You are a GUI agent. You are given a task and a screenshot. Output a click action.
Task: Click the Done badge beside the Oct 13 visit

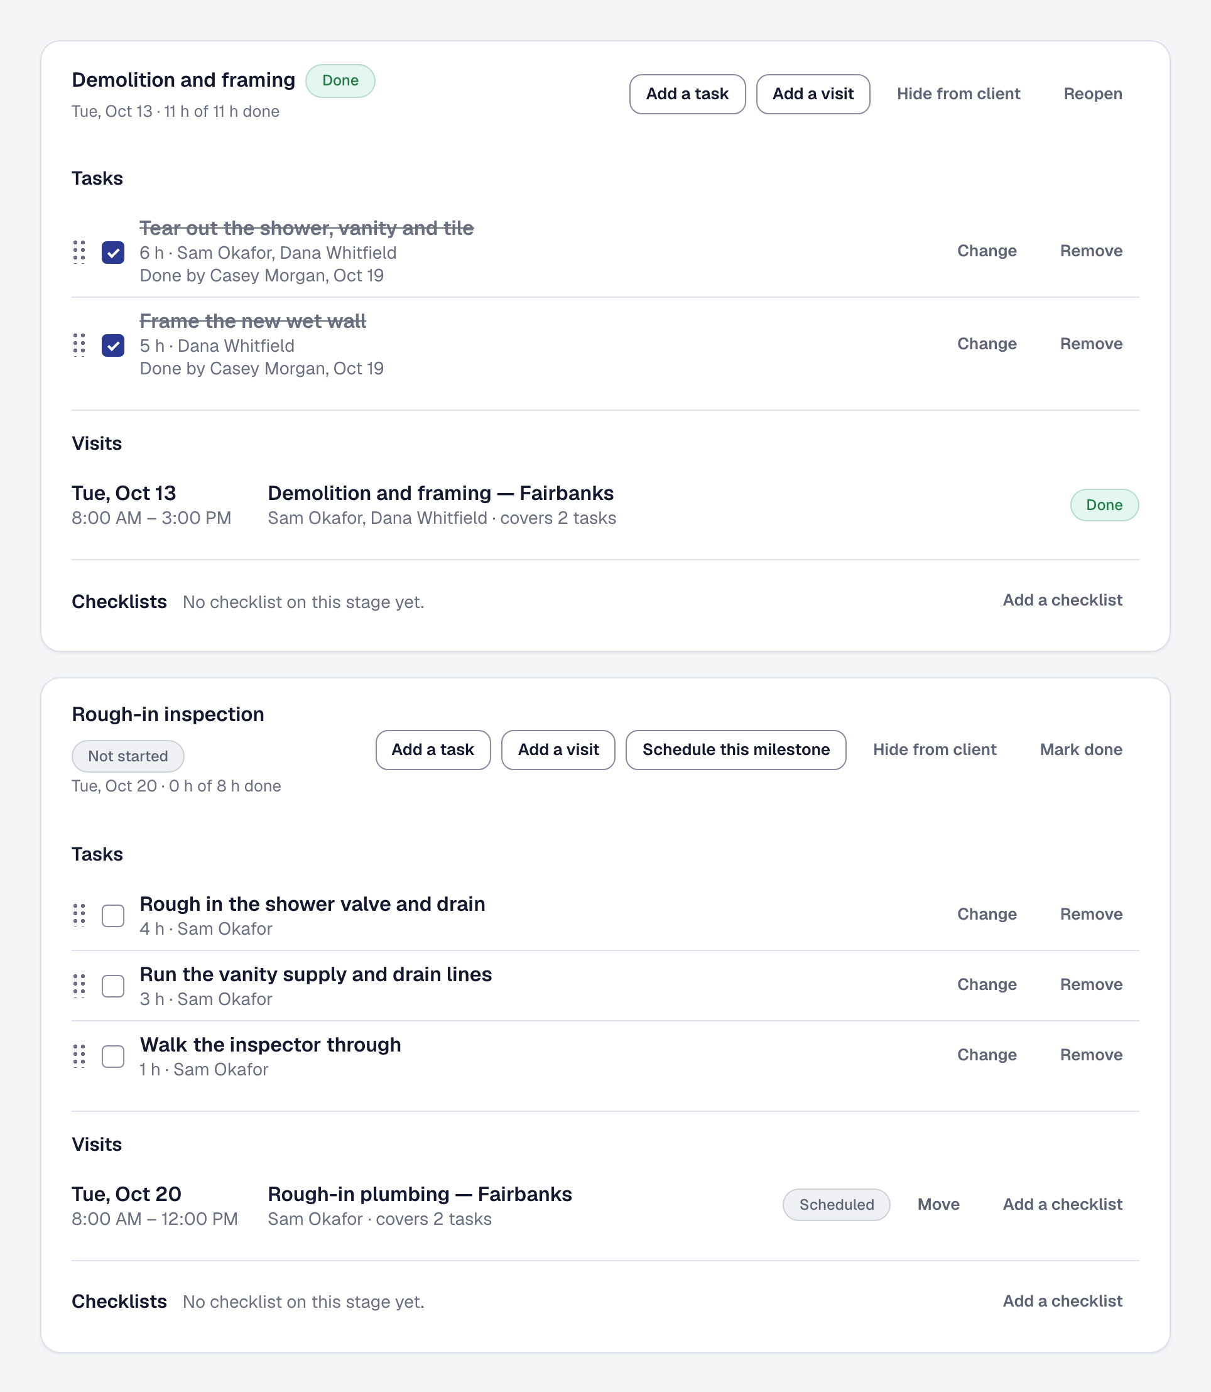click(1104, 505)
